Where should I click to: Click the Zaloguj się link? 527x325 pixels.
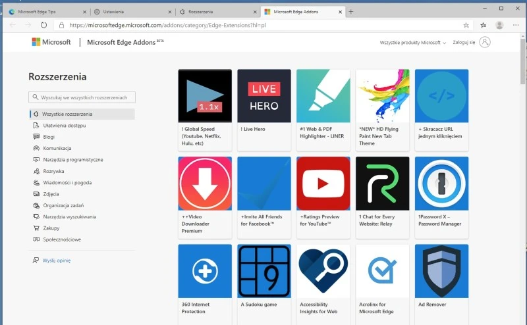(464, 42)
